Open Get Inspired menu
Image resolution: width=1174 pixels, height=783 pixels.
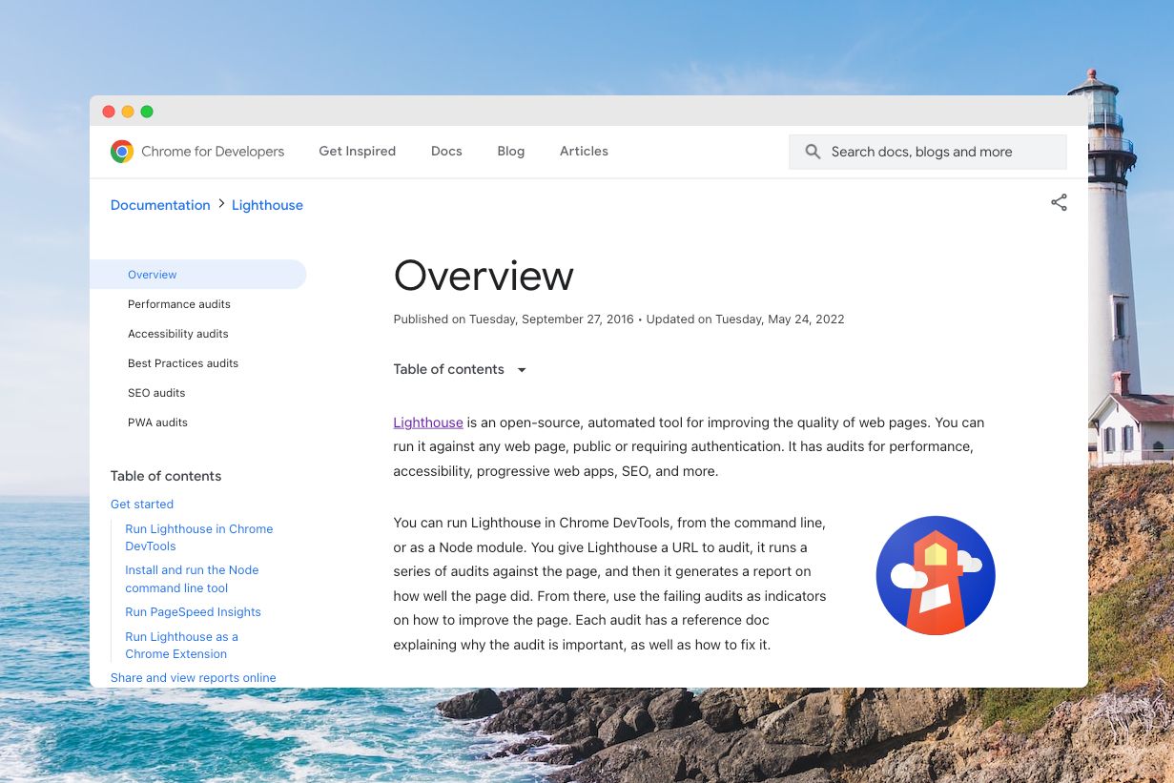coord(358,151)
